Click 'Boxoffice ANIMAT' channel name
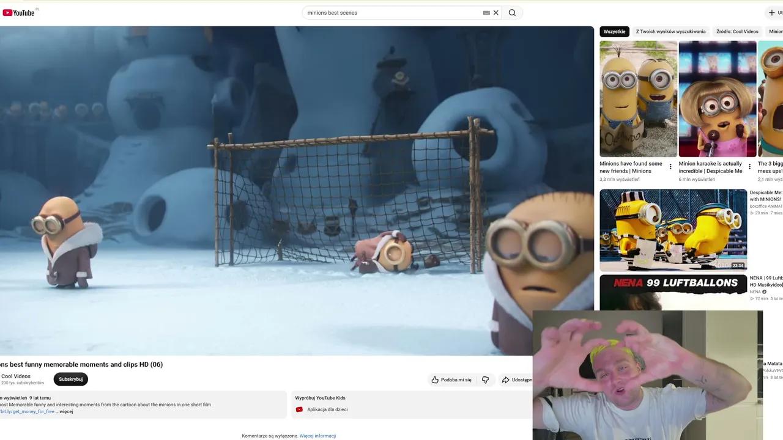 point(766,207)
